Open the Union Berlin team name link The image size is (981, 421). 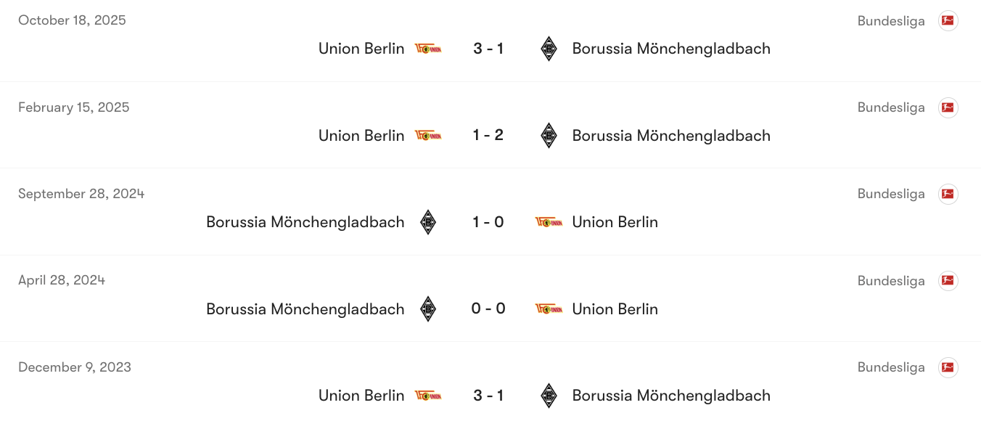tap(361, 48)
